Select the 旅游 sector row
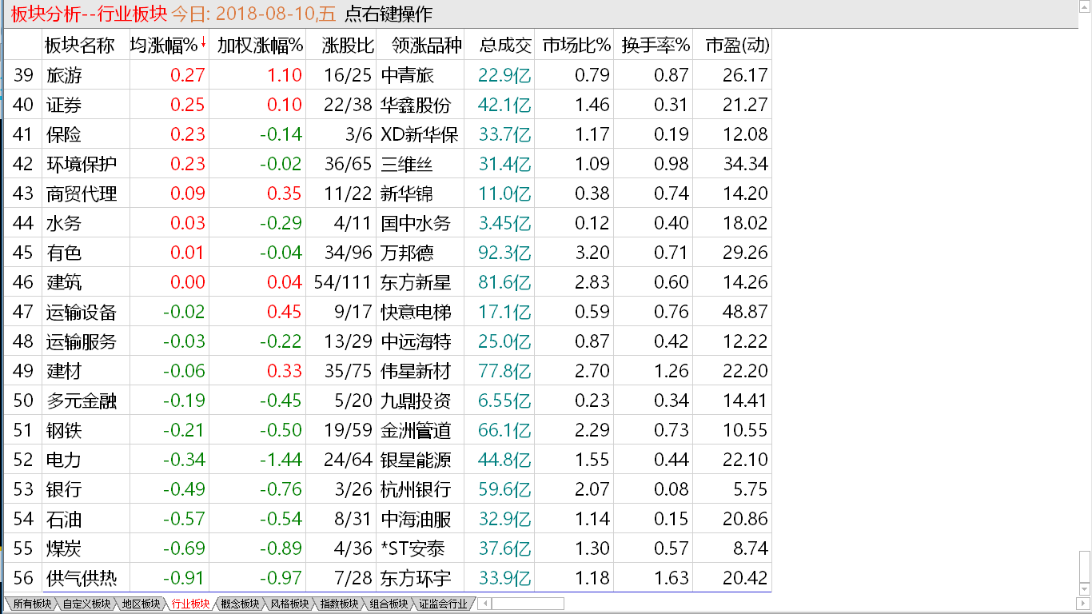The height and width of the screenshot is (614, 1092). (x=388, y=75)
